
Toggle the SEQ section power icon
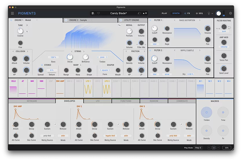197,13
